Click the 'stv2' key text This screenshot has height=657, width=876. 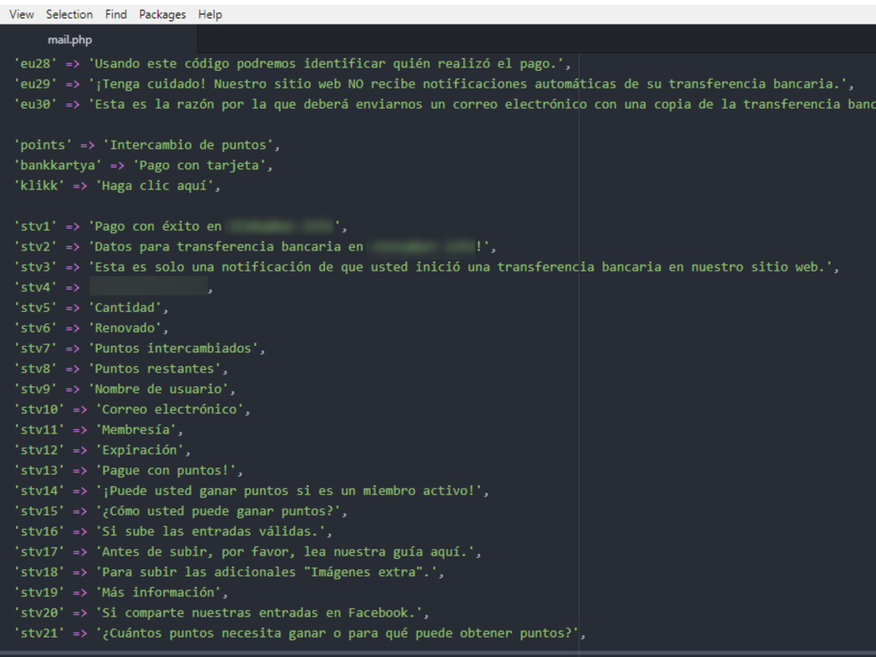pyautogui.click(x=36, y=247)
